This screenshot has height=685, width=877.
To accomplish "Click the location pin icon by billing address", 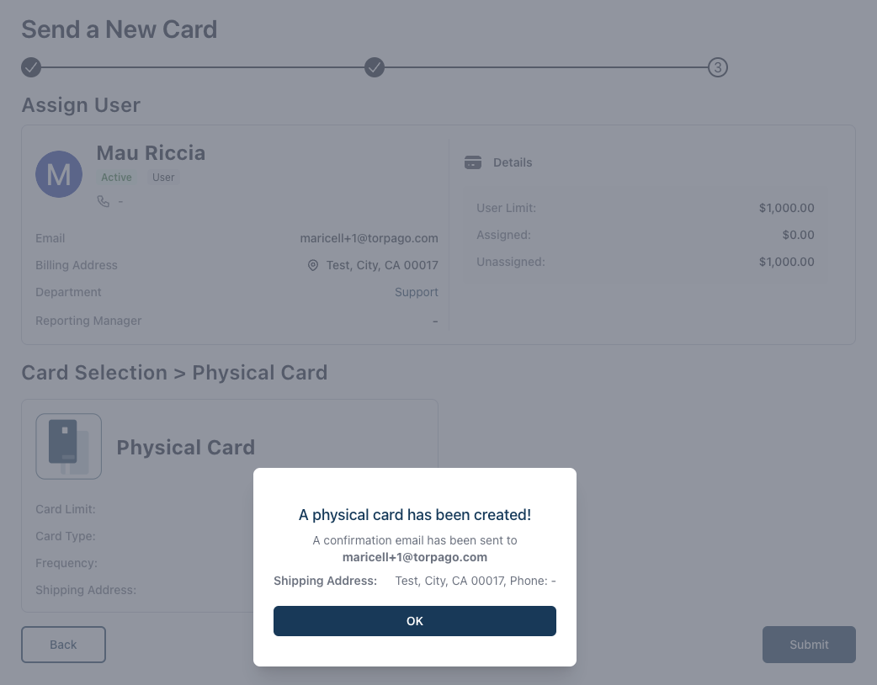I will (x=313, y=265).
